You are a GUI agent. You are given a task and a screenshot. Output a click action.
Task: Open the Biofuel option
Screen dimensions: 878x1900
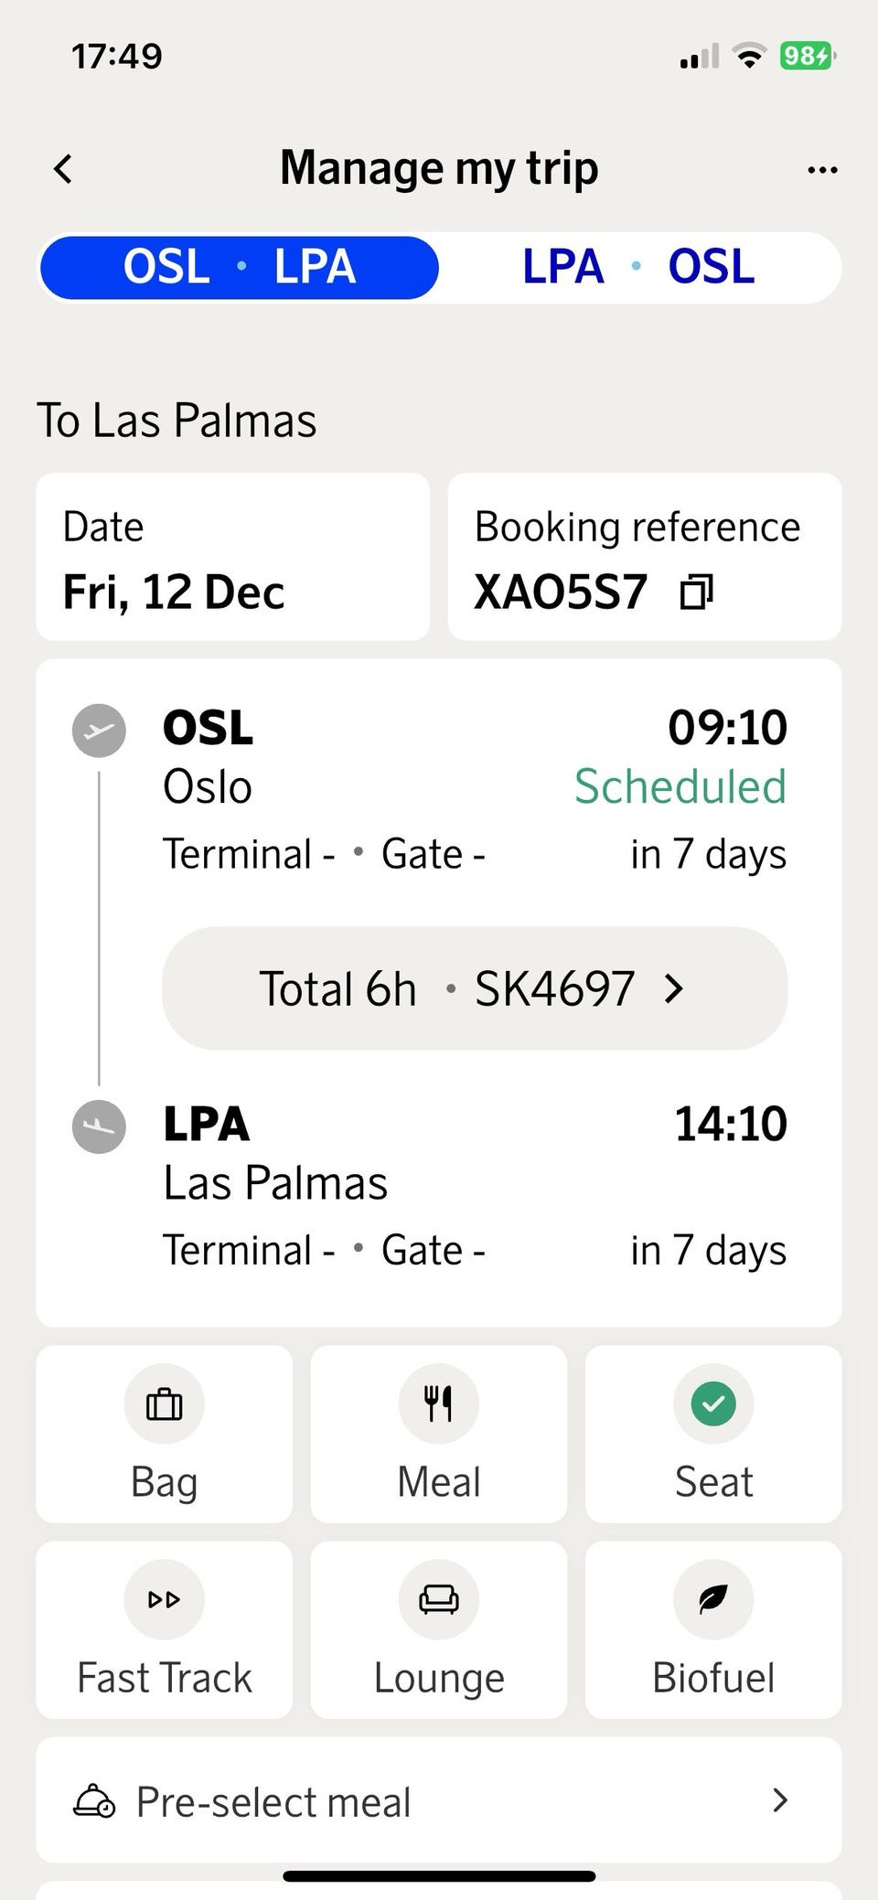[x=713, y=1629]
